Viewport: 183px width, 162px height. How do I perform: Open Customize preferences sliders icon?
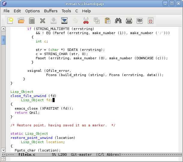[139, 21]
